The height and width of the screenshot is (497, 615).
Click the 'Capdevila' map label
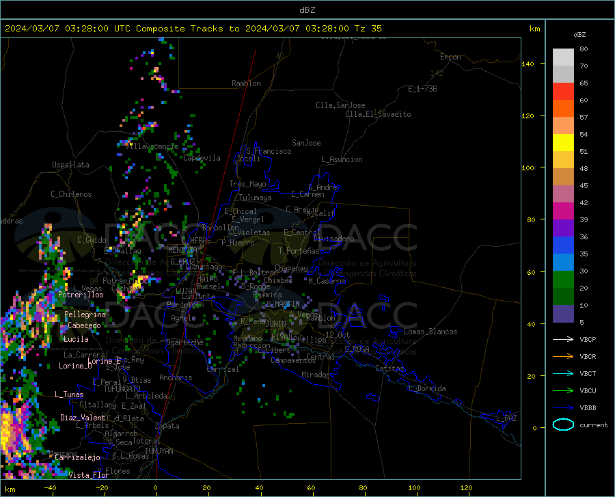[202, 158]
